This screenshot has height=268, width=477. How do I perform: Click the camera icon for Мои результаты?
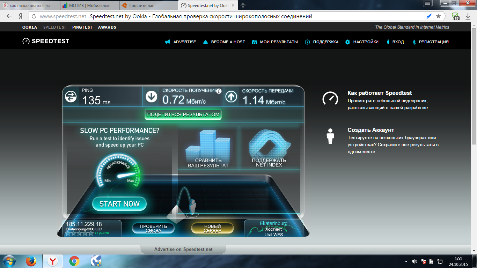pyautogui.click(x=255, y=42)
